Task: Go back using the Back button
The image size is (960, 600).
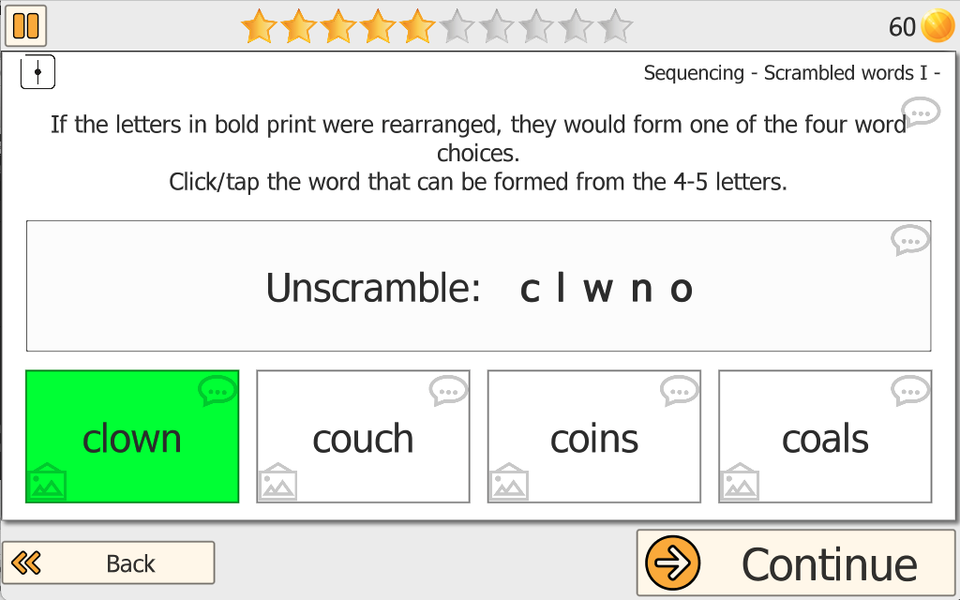Action: 108,562
